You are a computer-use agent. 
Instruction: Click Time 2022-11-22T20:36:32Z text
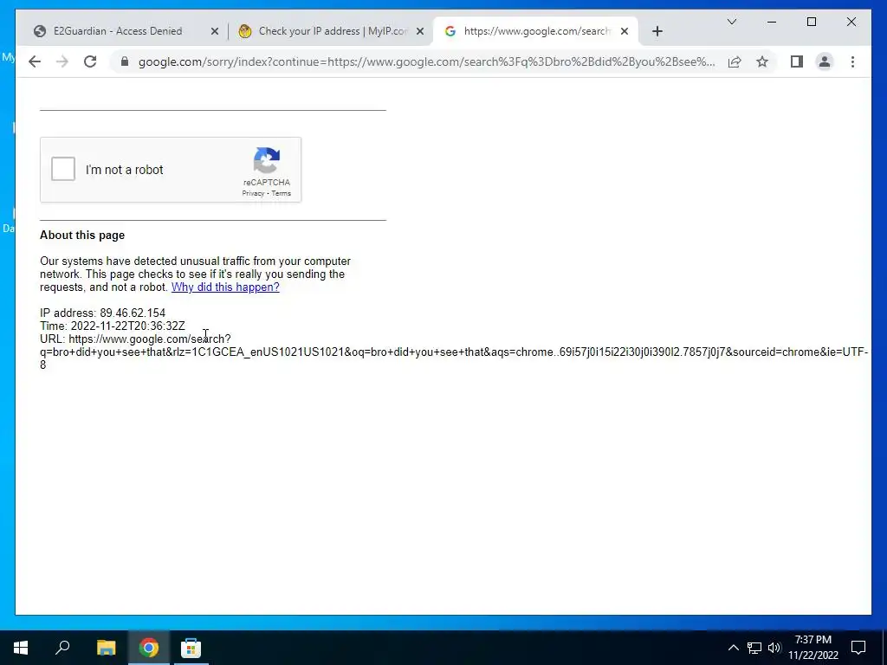pos(112,326)
